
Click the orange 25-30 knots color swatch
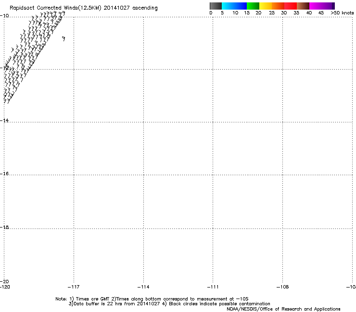click(278, 6)
